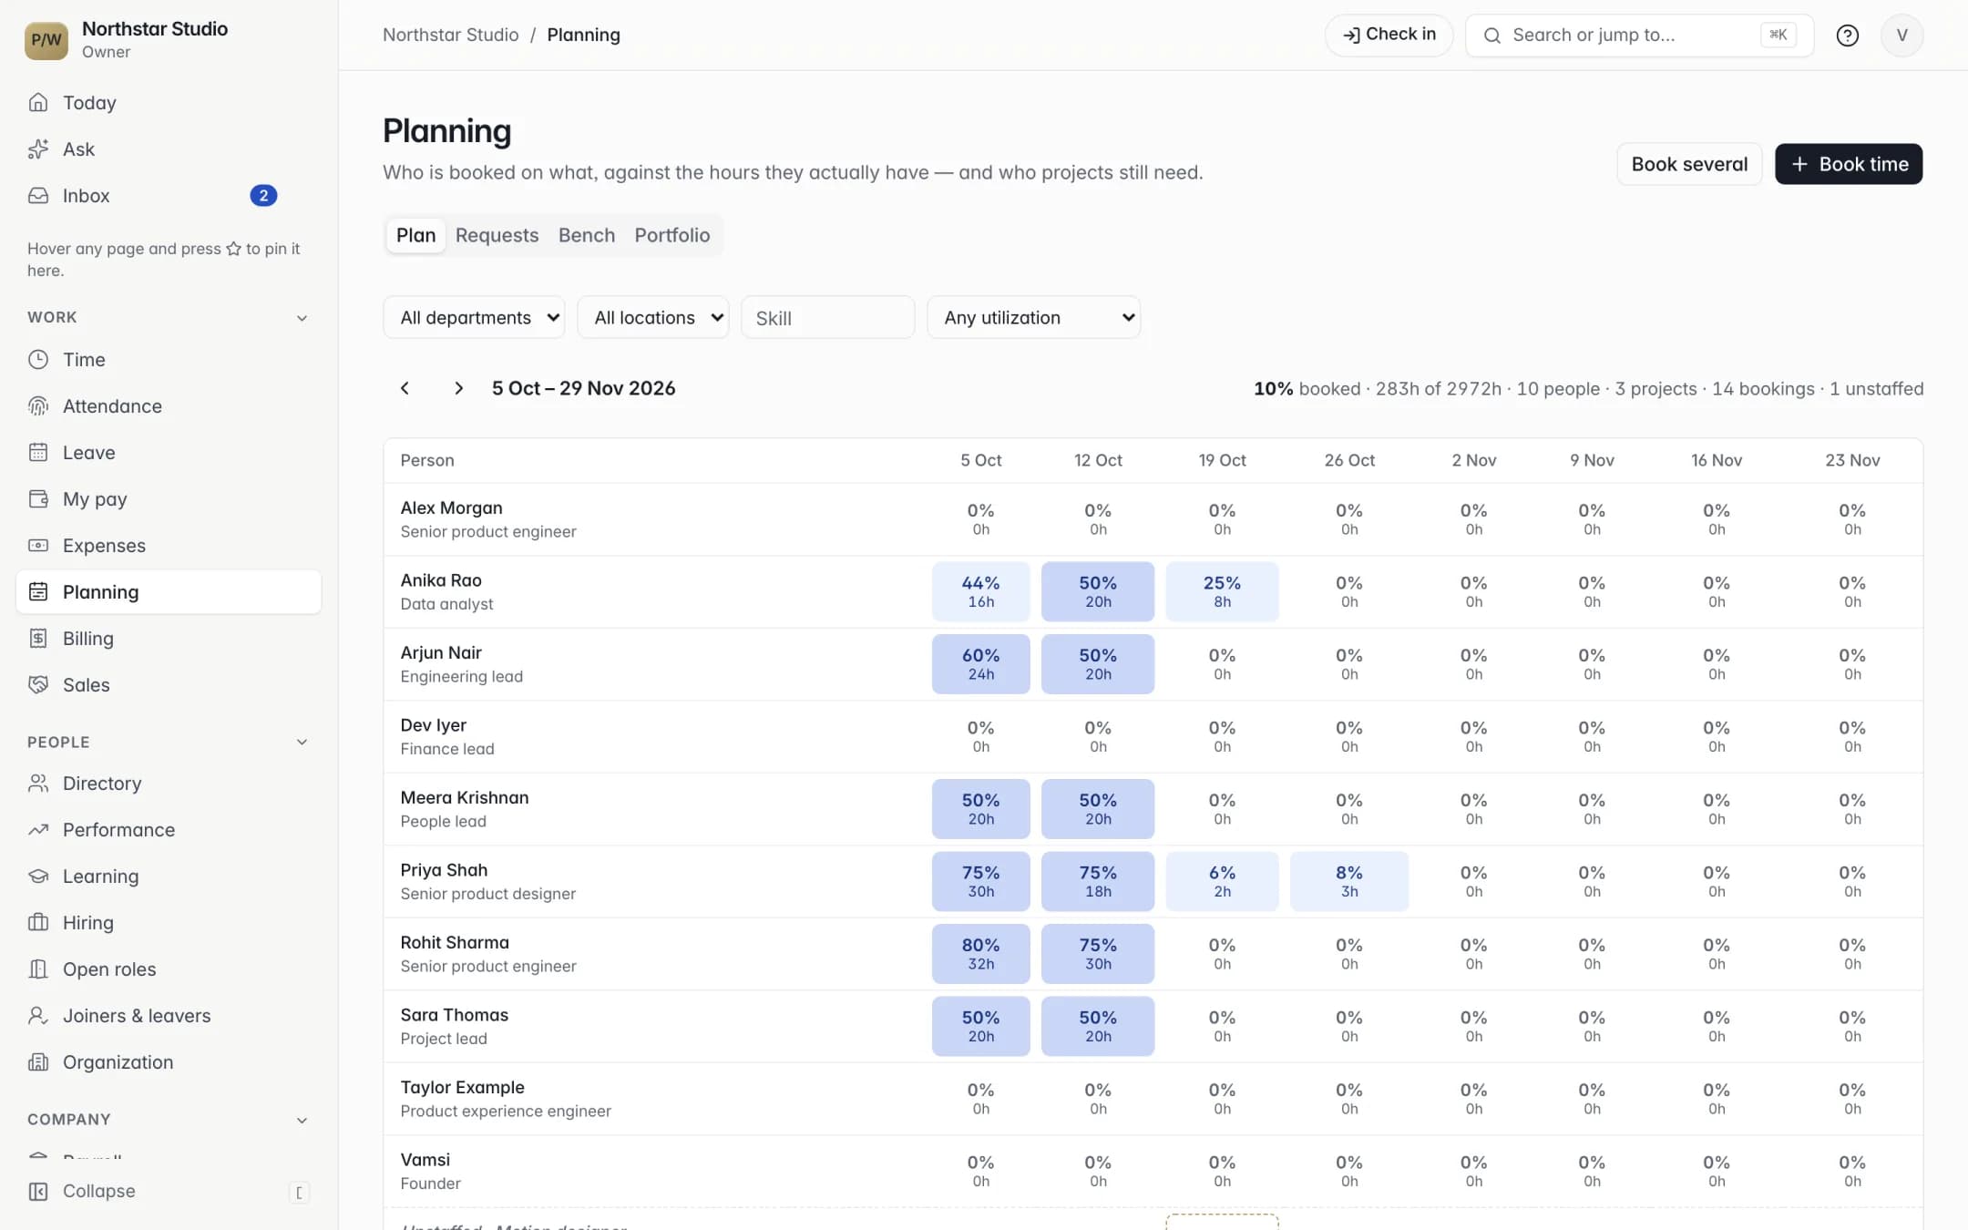The width and height of the screenshot is (1968, 1230).
Task: Open the Billing receipt icon
Action: tap(38, 638)
